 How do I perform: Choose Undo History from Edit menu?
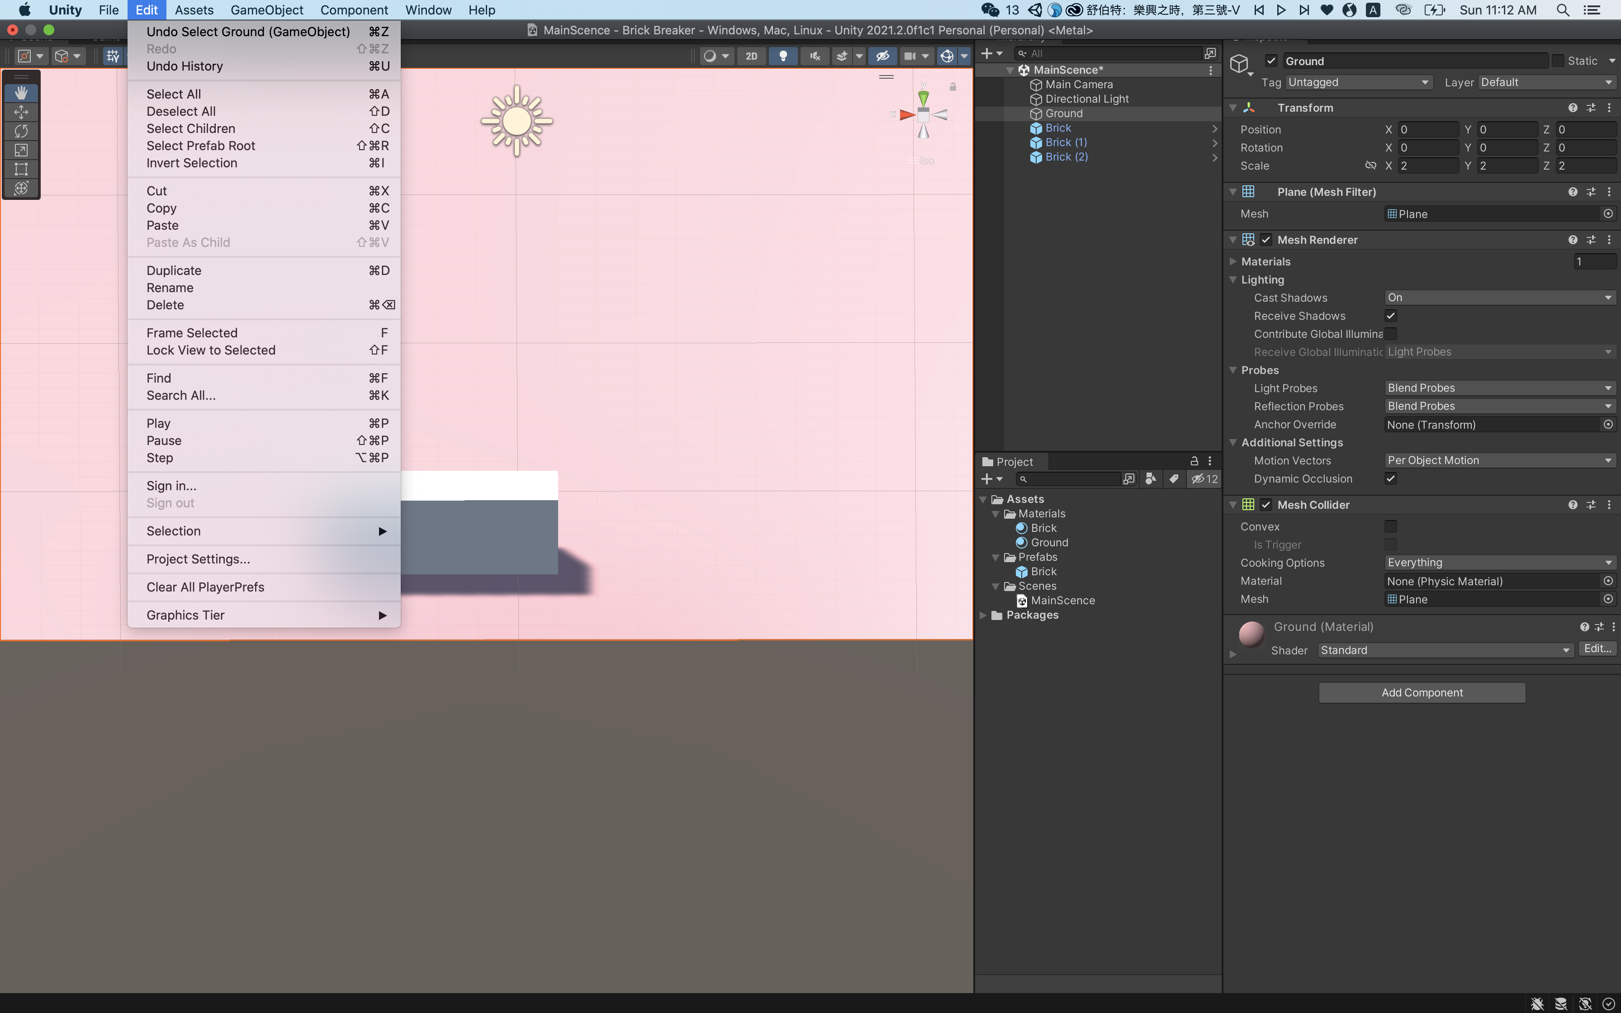[264, 66]
